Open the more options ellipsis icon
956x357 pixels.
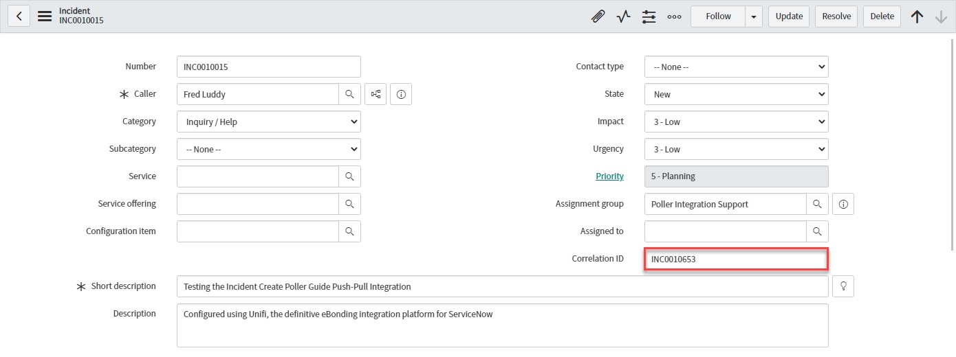coord(674,16)
